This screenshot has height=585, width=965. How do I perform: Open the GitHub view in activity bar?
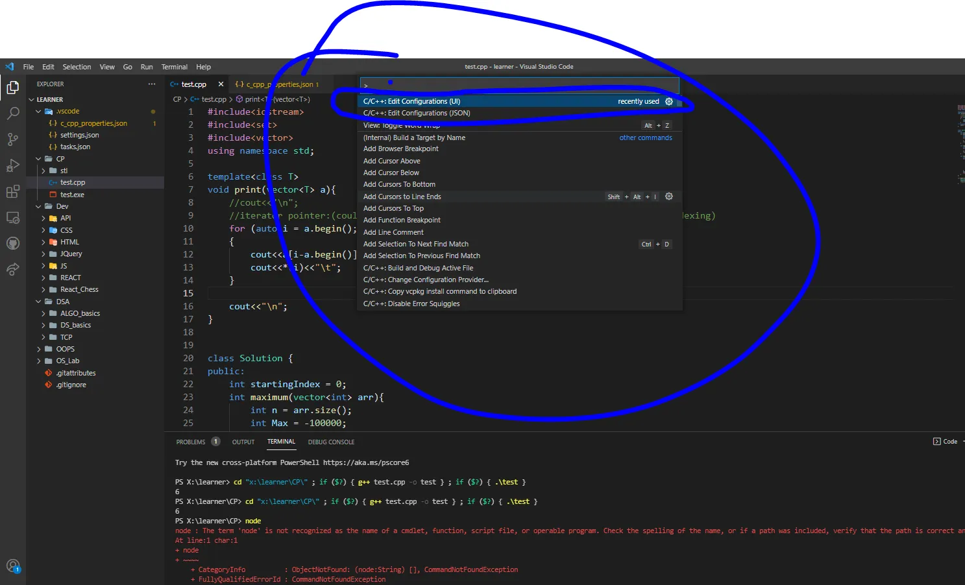click(12, 243)
